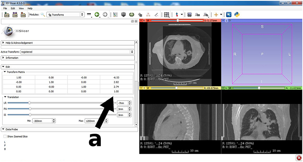Image resolution: width=303 pixels, height=162 pixels.
Task: Expand the Information section
Action: [x=68, y=58]
